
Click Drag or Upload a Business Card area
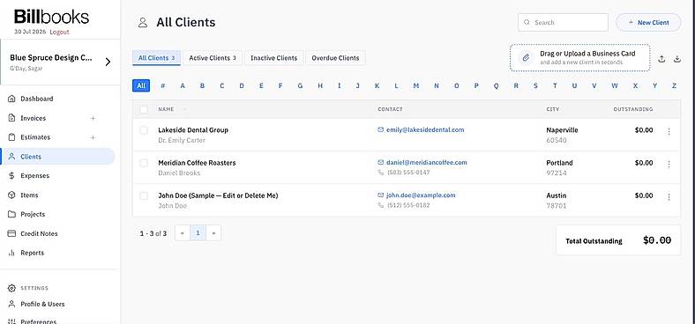pos(579,57)
